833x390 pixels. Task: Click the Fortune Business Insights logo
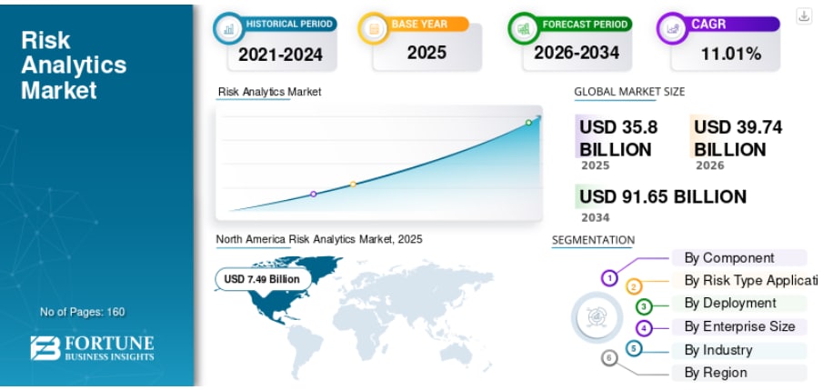pyautogui.click(x=93, y=348)
